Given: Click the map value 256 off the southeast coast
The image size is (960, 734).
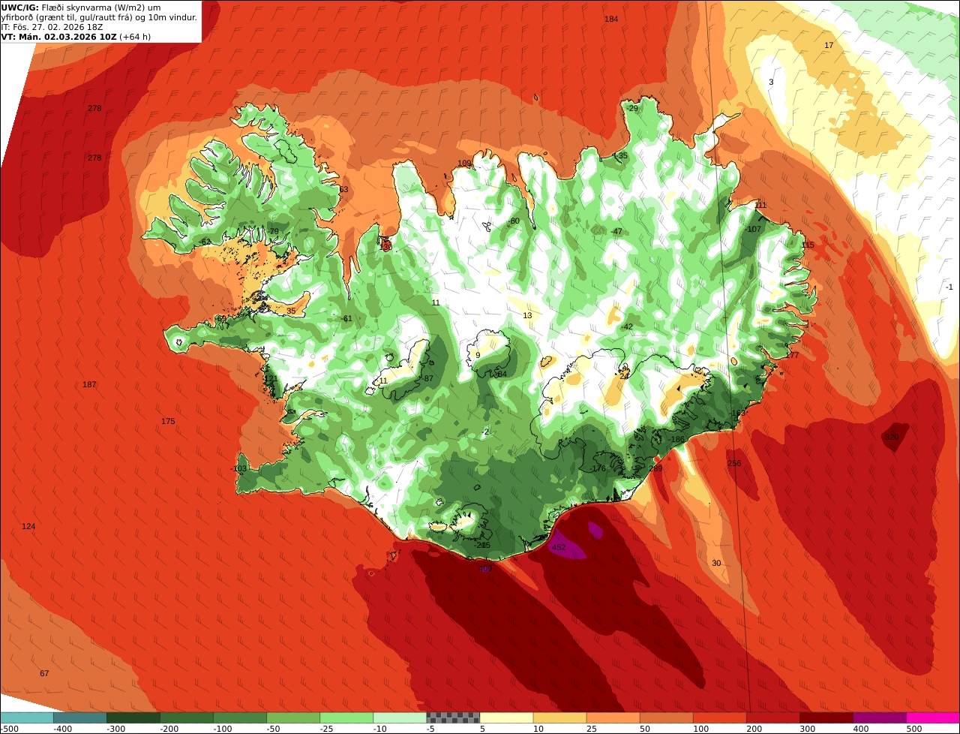Looking at the screenshot, I should tap(734, 464).
